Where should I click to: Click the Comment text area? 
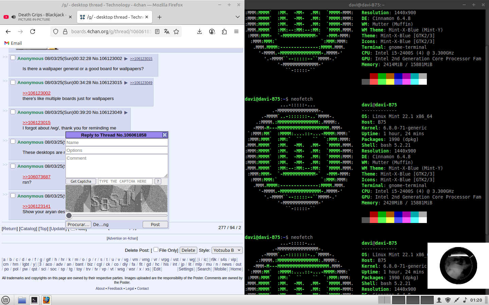pyautogui.click(x=117, y=166)
